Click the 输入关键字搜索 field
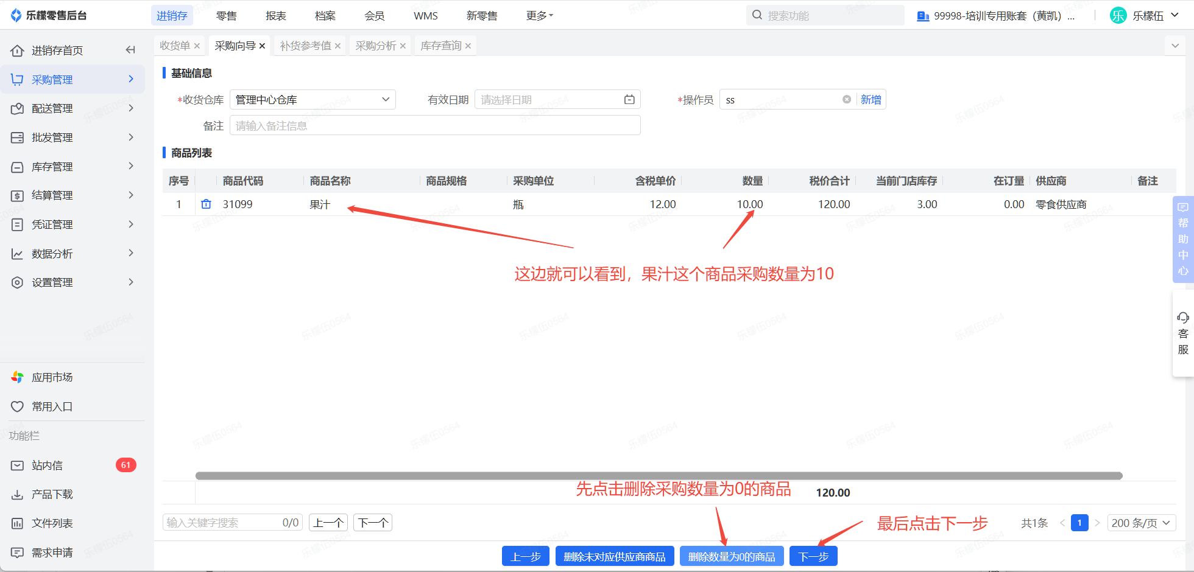1194x572 pixels. tap(232, 523)
